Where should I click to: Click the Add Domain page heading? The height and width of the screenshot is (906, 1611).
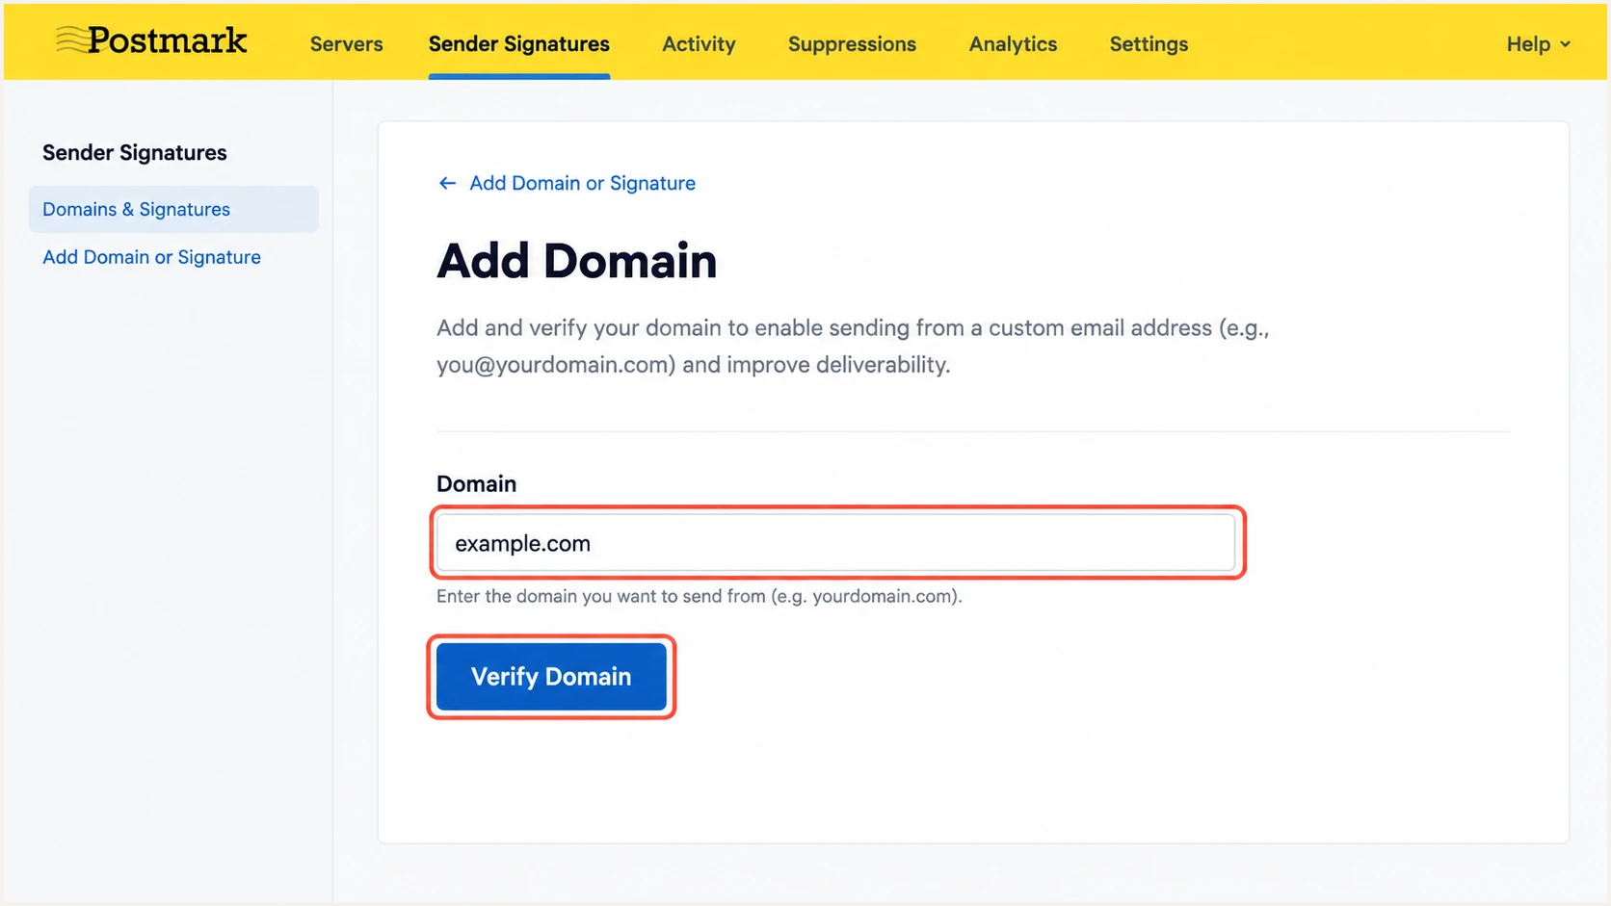[576, 261]
